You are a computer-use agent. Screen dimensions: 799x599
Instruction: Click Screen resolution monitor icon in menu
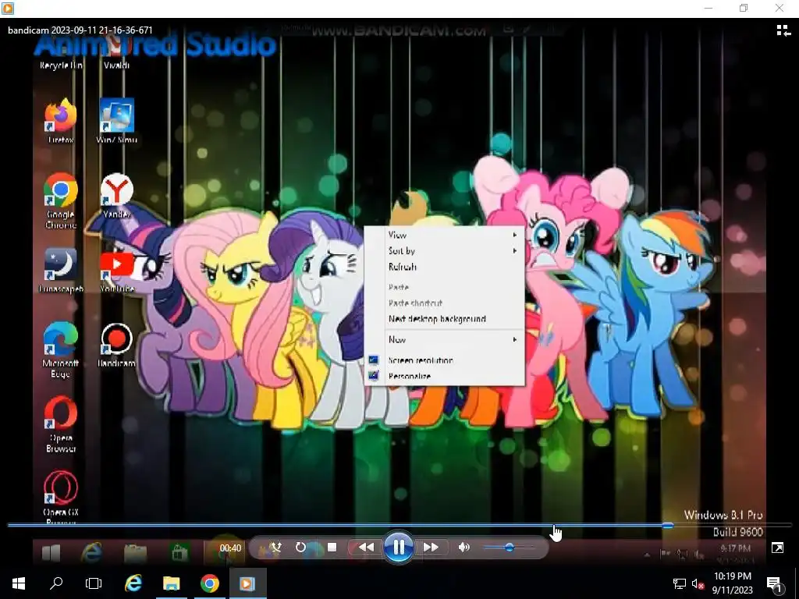(374, 360)
